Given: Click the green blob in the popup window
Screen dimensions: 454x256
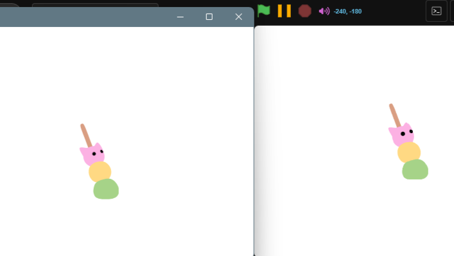Looking at the screenshot, I should (x=106, y=189).
